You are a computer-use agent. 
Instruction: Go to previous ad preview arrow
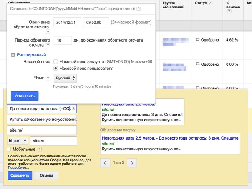(105, 163)
